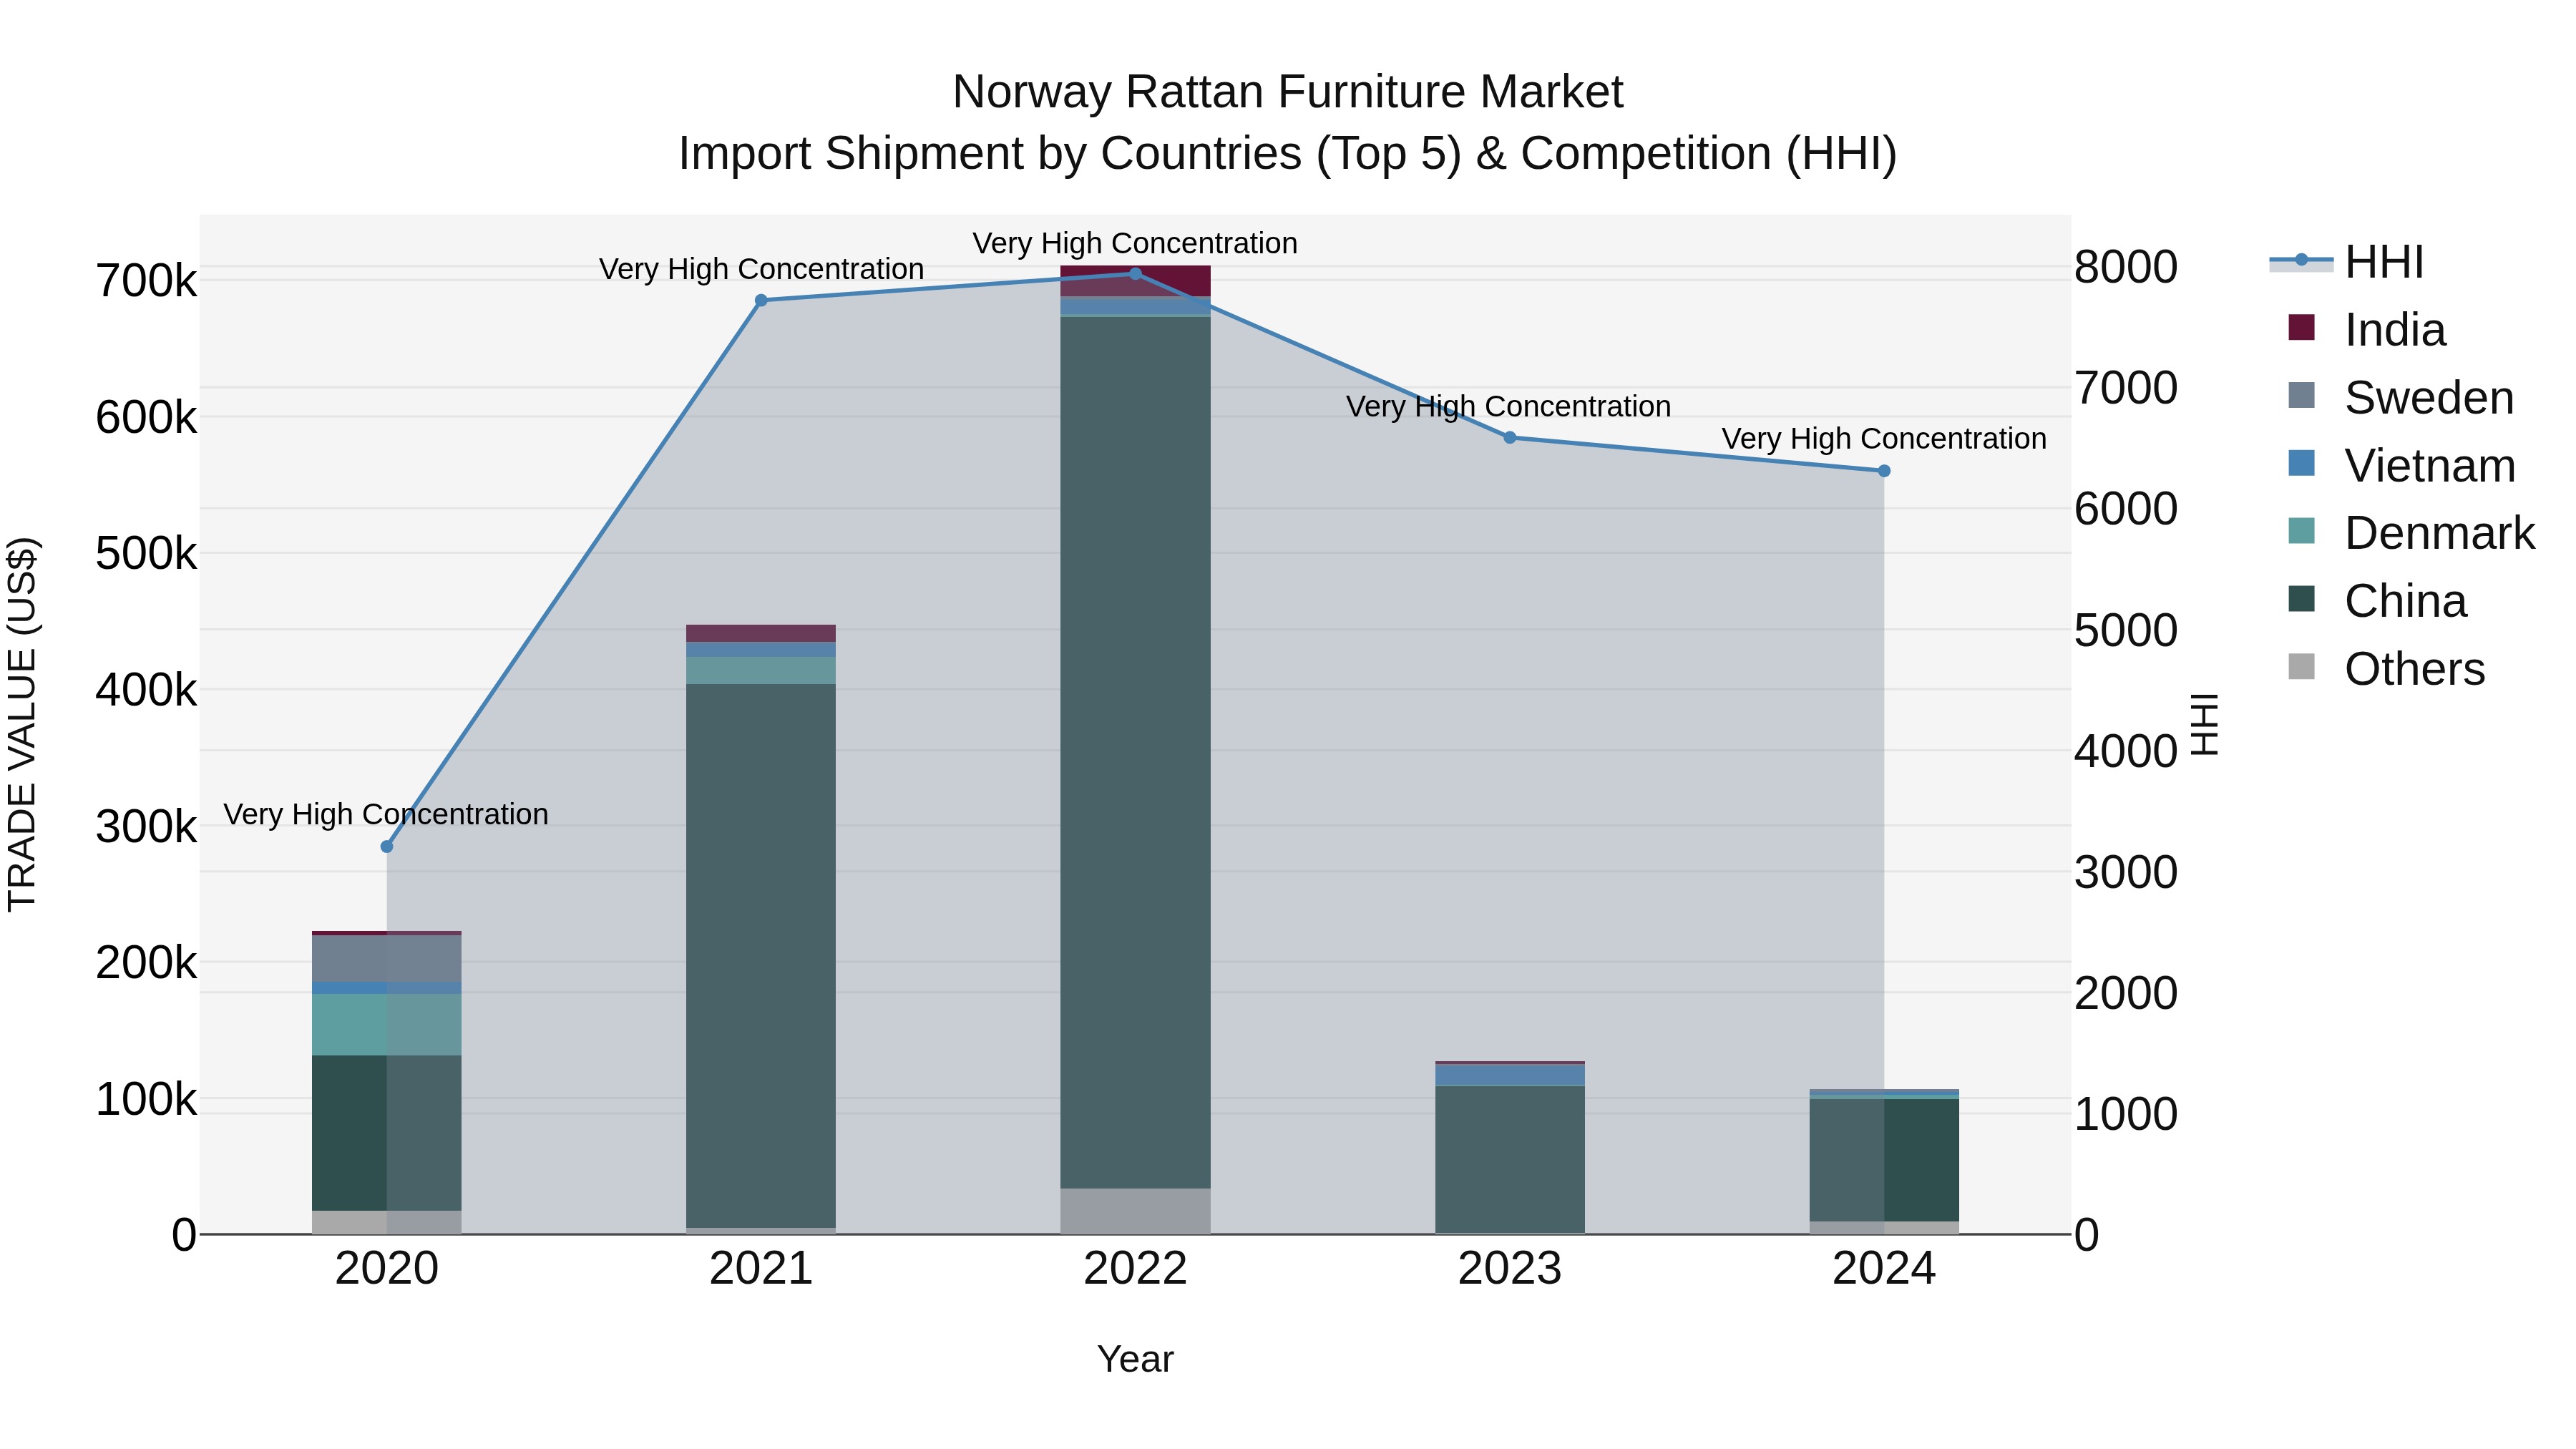2576x1449 pixels.
Task: Toggle Sweden series in the legend
Action: tap(2400, 398)
